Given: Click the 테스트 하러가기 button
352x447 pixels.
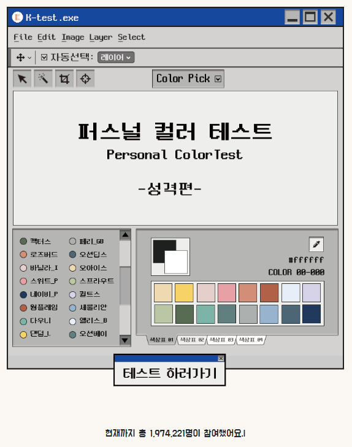Looking at the screenshot, I should point(170,373).
